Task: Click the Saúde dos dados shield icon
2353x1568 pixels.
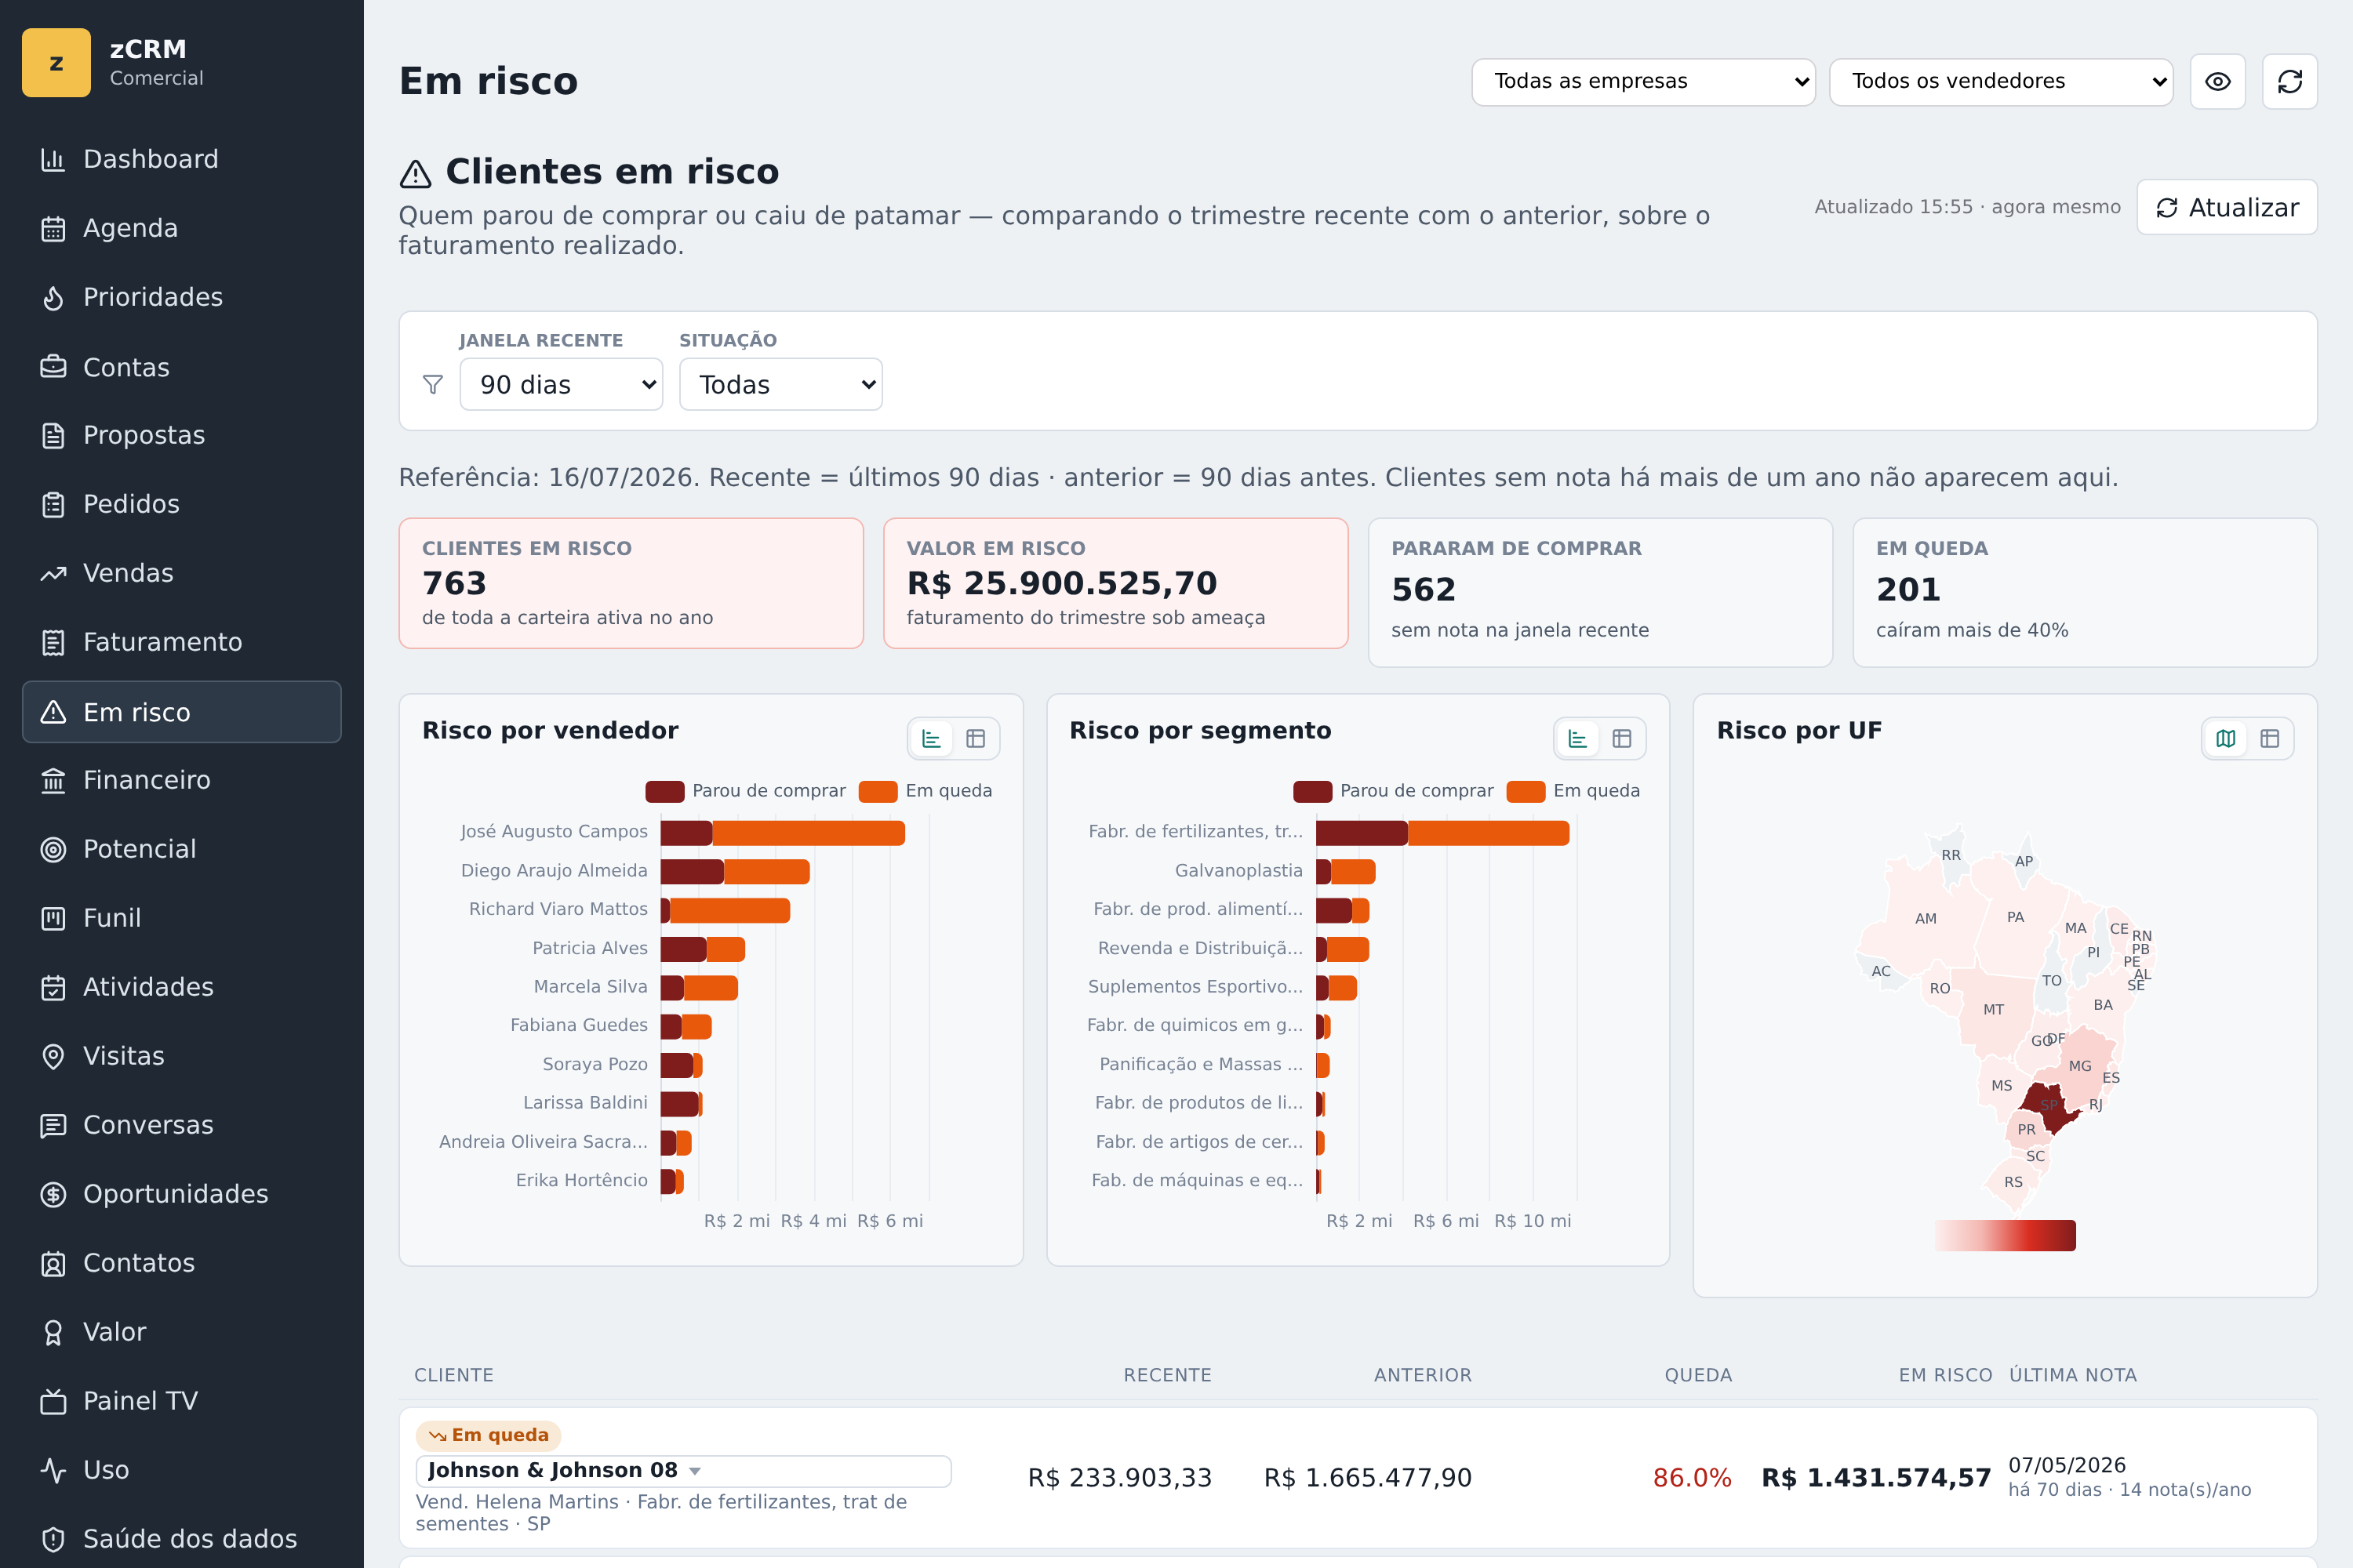Action: pyautogui.click(x=53, y=1539)
